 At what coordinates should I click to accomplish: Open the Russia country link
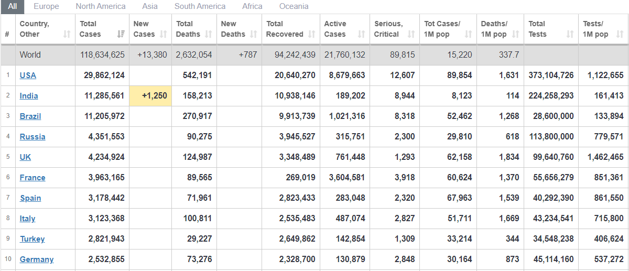(x=32, y=136)
